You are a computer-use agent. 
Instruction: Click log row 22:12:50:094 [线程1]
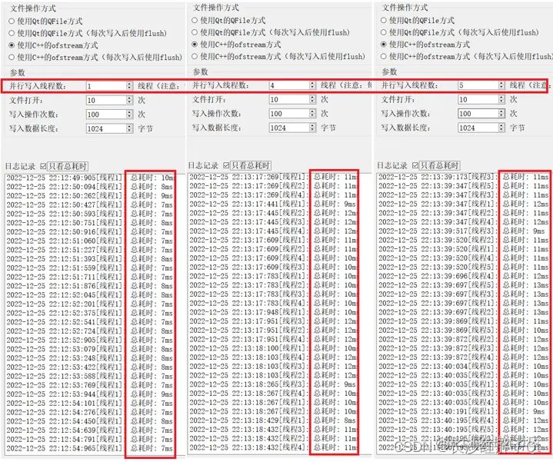(90, 187)
